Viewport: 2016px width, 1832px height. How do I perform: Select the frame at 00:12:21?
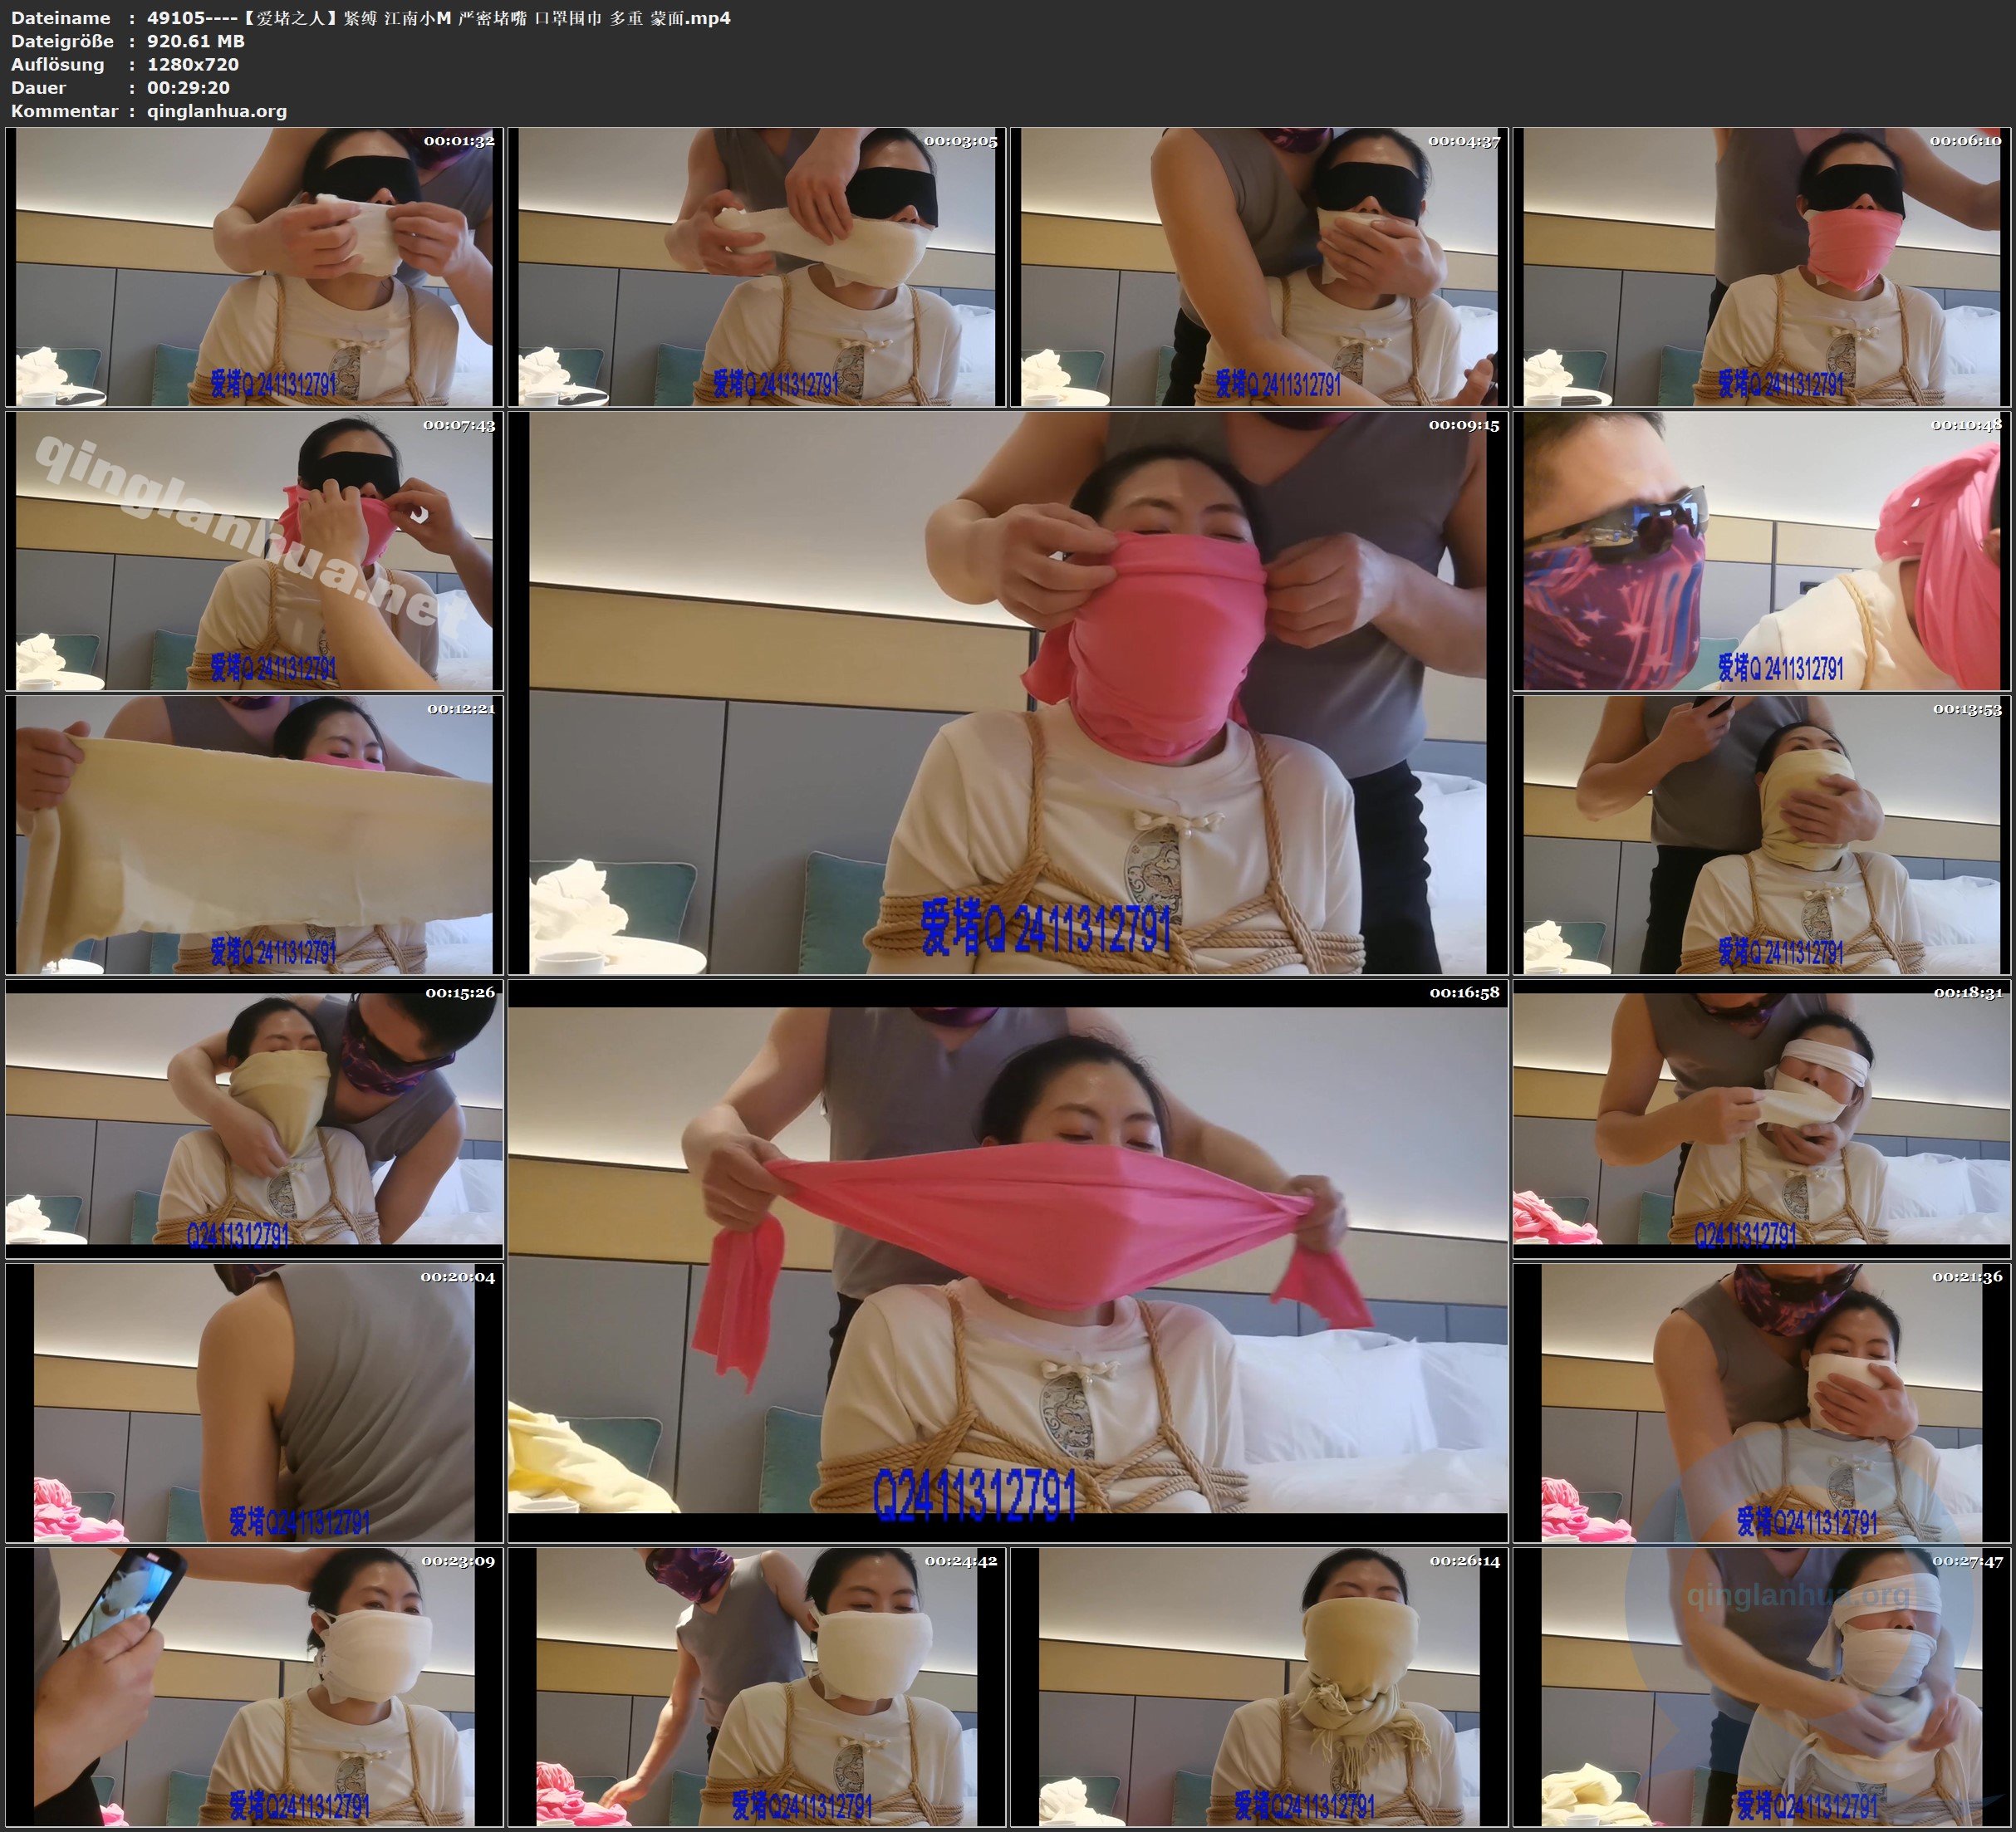coord(254,834)
